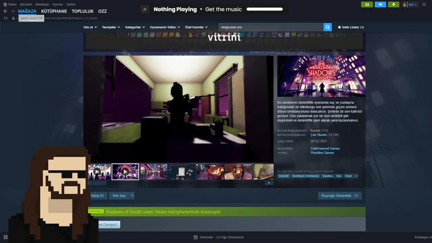Select the fifth screenshot thumbnail
Image resolution: width=432 pixels, height=243 pixels.
point(210,172)
